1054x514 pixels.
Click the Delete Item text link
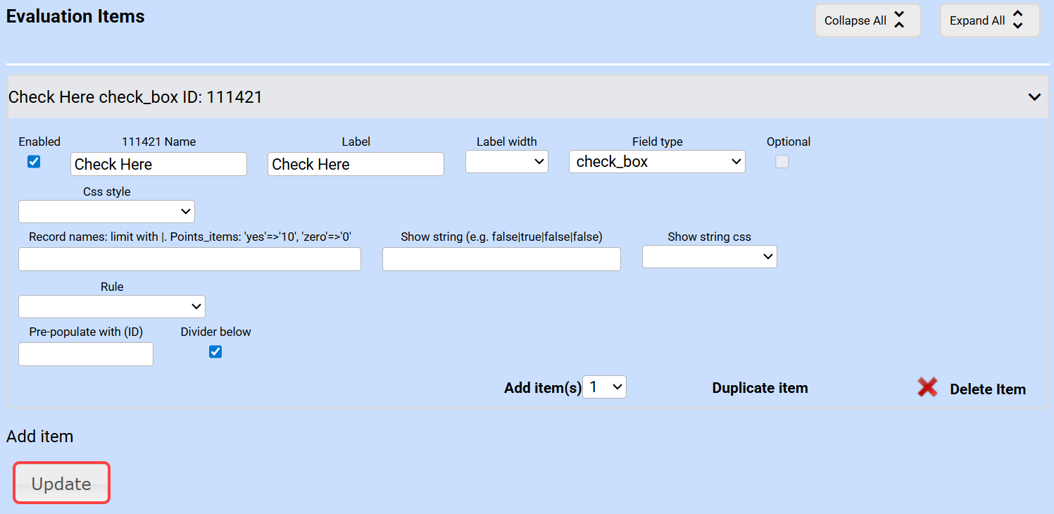pos(987,389)
